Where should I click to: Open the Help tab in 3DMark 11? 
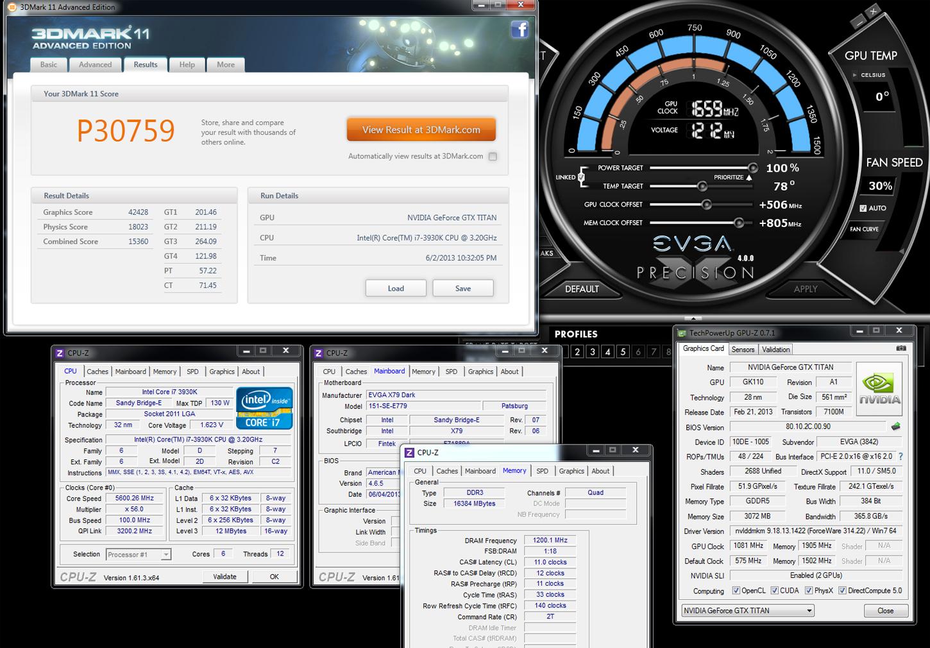(187, 65)
